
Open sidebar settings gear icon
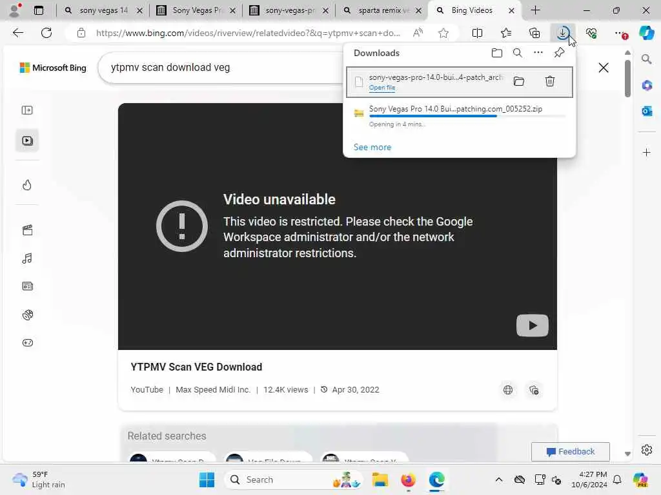646,450
